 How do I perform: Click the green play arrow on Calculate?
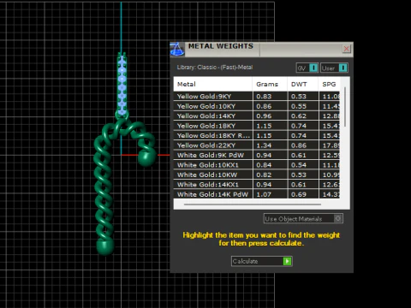287,261
